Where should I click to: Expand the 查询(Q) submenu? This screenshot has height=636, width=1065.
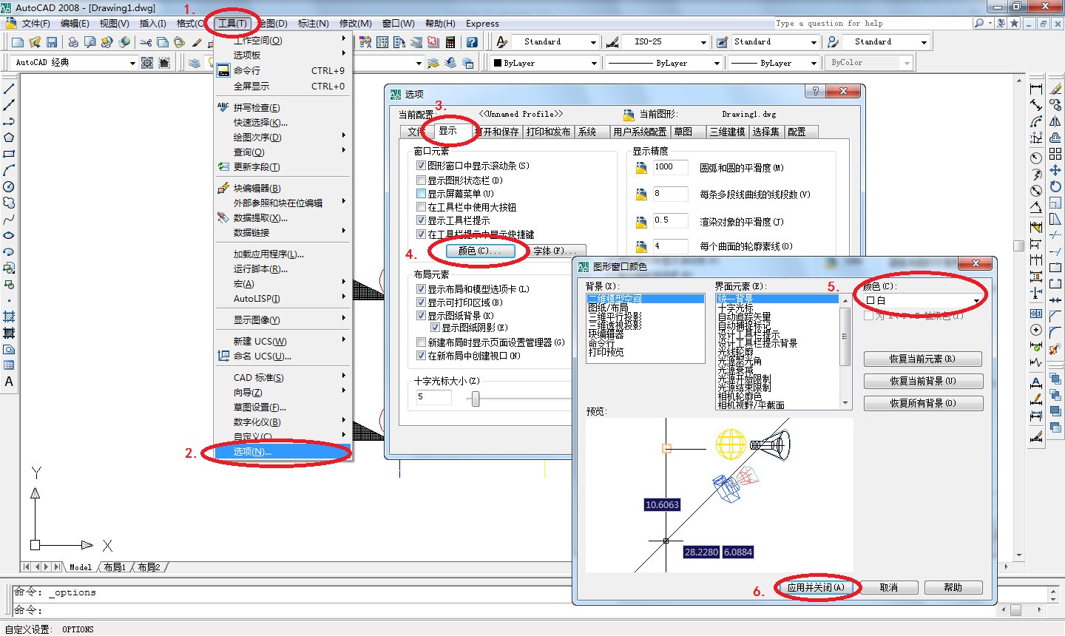tap(282, 152)
